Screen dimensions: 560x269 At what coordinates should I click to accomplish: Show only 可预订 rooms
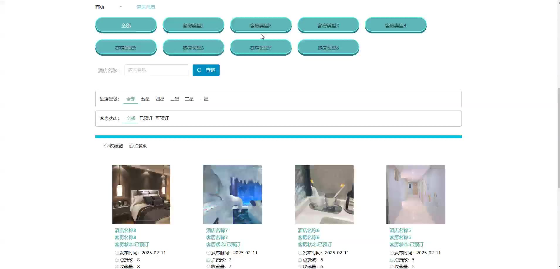[162, 118]
